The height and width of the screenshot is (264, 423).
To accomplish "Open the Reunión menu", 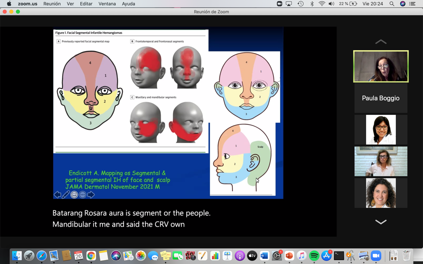I will pyautogui.click(x=52, y=4).
